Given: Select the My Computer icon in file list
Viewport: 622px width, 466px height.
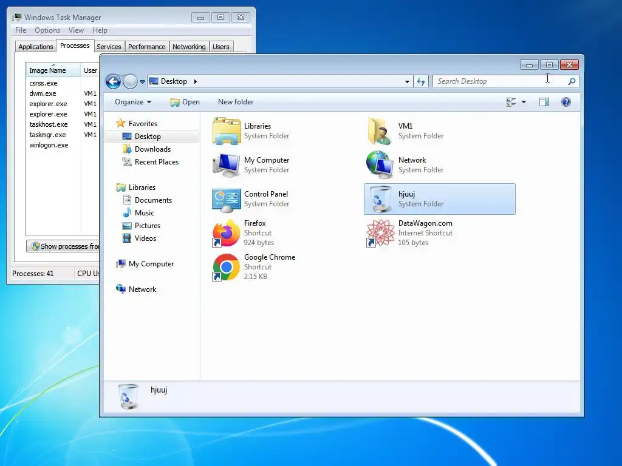Looking at the screenshot, I should pos(226,165).
